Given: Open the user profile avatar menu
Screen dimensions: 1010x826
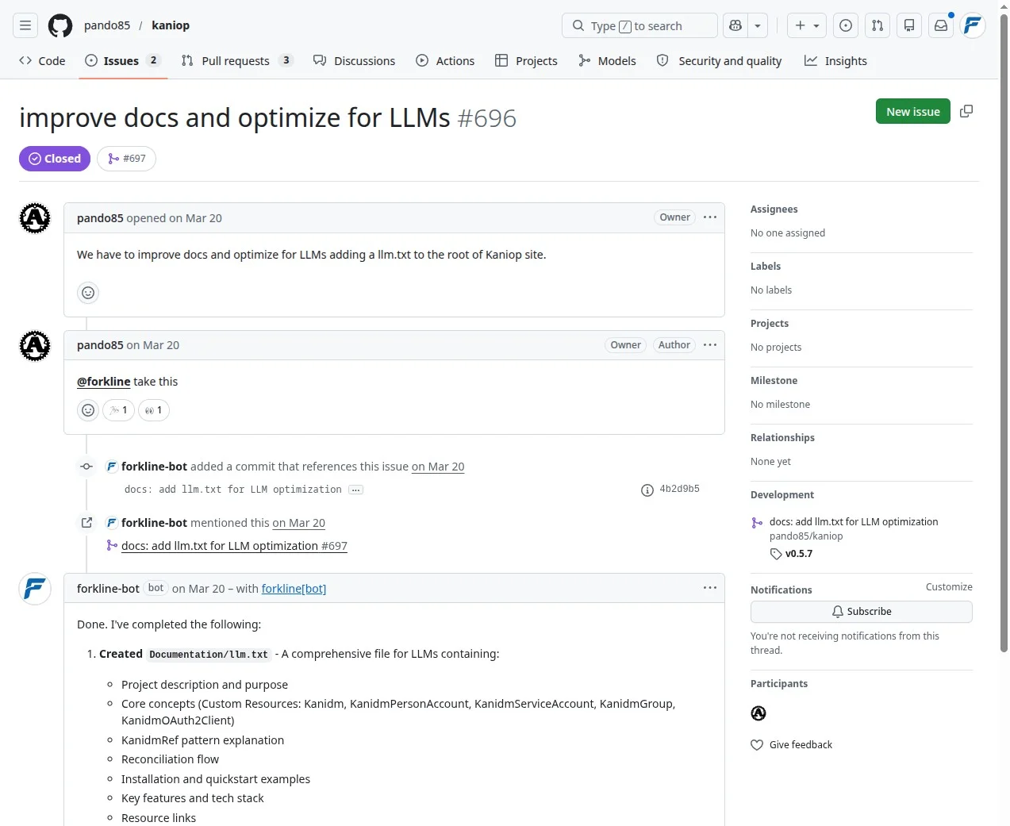Looking at the screenshot, I should pyautogui.click(x=973, y=25).
